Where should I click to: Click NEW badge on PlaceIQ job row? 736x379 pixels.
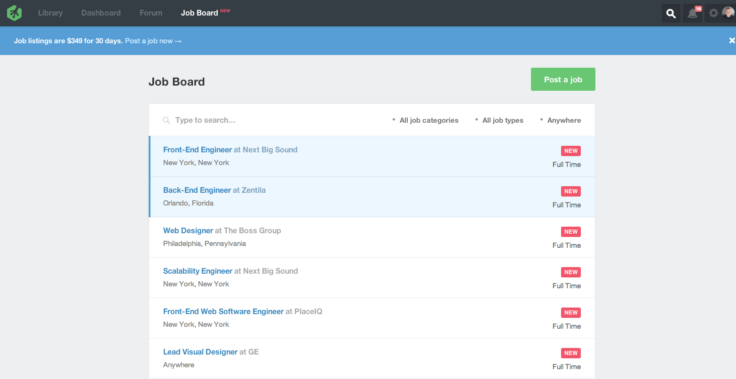571,313
